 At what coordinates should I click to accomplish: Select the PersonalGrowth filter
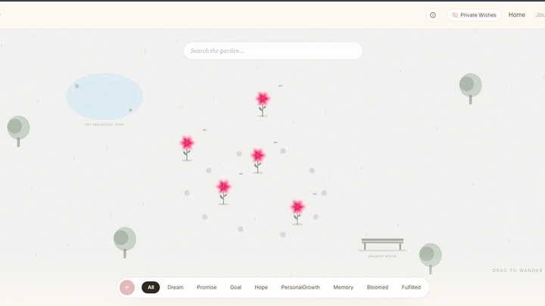click(x=301, y=287)
